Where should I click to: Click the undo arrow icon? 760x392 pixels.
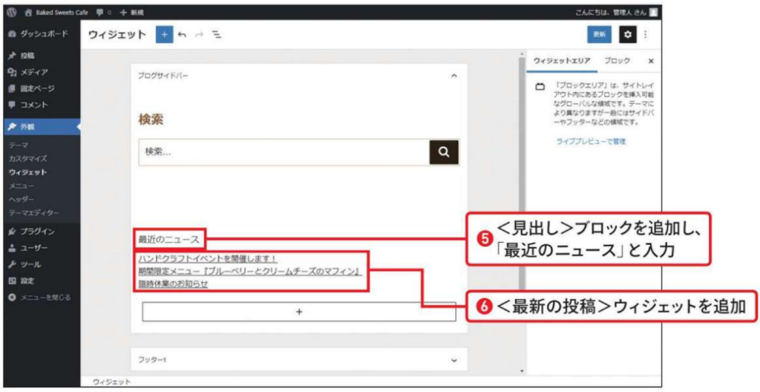tap(183, 35)
